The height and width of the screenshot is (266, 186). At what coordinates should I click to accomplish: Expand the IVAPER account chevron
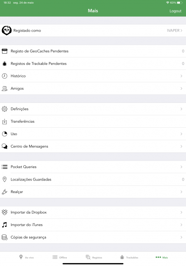(181, 31)
